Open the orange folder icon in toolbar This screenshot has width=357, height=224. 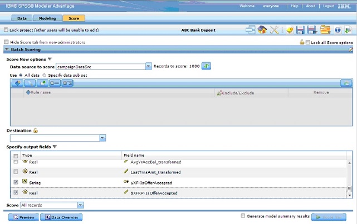click(325, 30)
